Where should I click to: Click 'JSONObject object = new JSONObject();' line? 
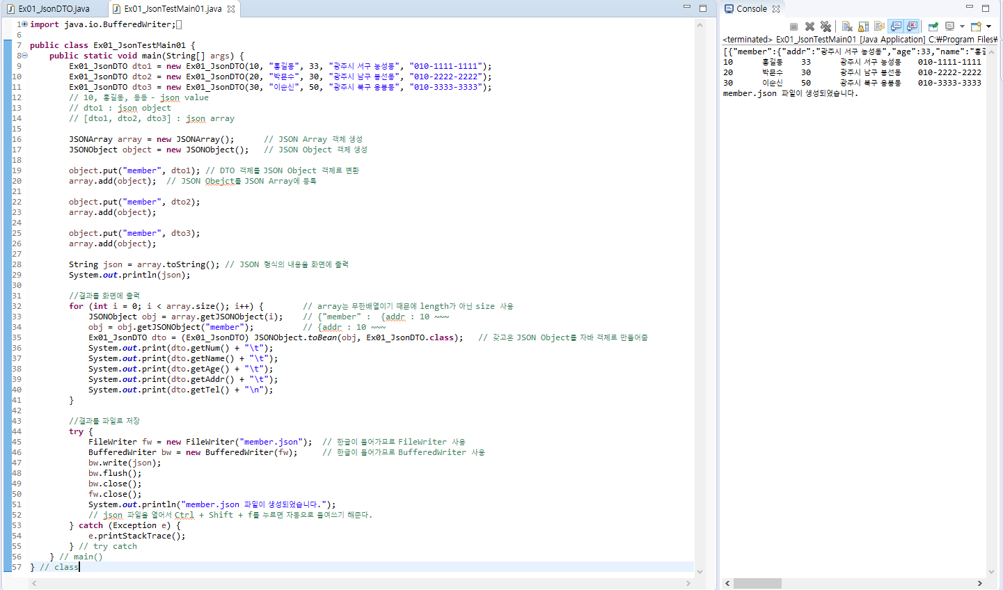point(159,150)
